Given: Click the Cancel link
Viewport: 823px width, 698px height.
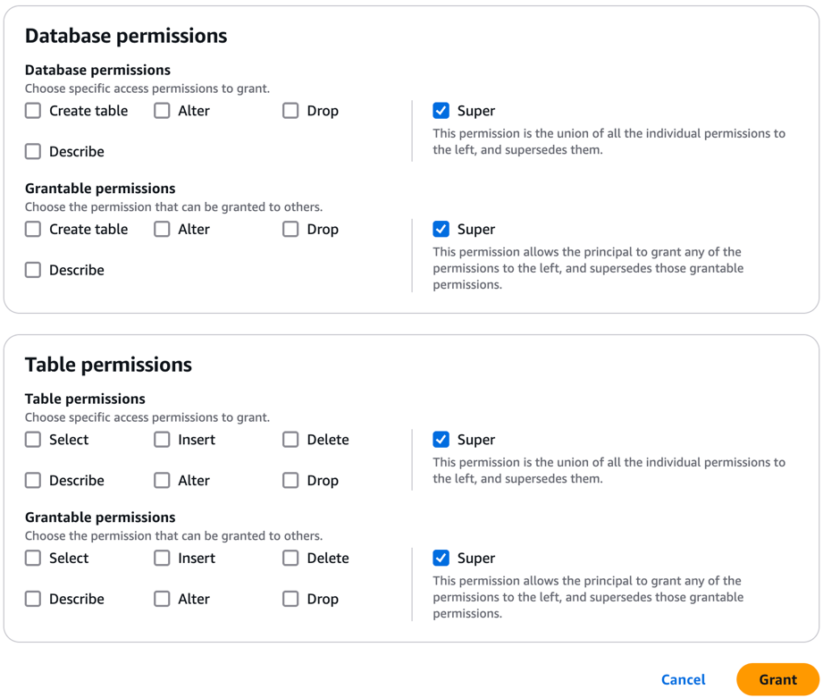Looking at the screenshot, I should 683,680.
